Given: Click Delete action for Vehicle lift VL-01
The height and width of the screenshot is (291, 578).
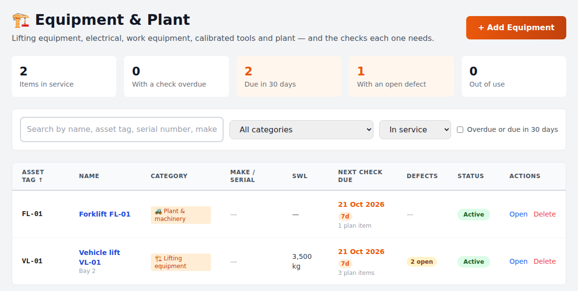Looking at the screenshot, I should tap(544, 261).
